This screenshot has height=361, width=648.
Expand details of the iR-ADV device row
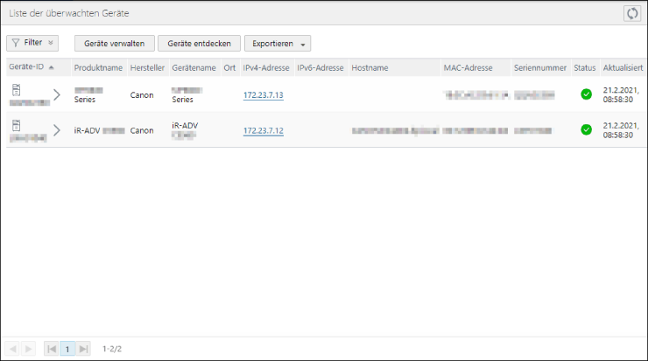pyautogui.click(x=57, y=130)
